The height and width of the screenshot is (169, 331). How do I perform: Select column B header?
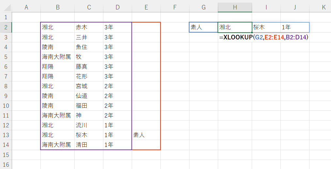coord(57,7)
